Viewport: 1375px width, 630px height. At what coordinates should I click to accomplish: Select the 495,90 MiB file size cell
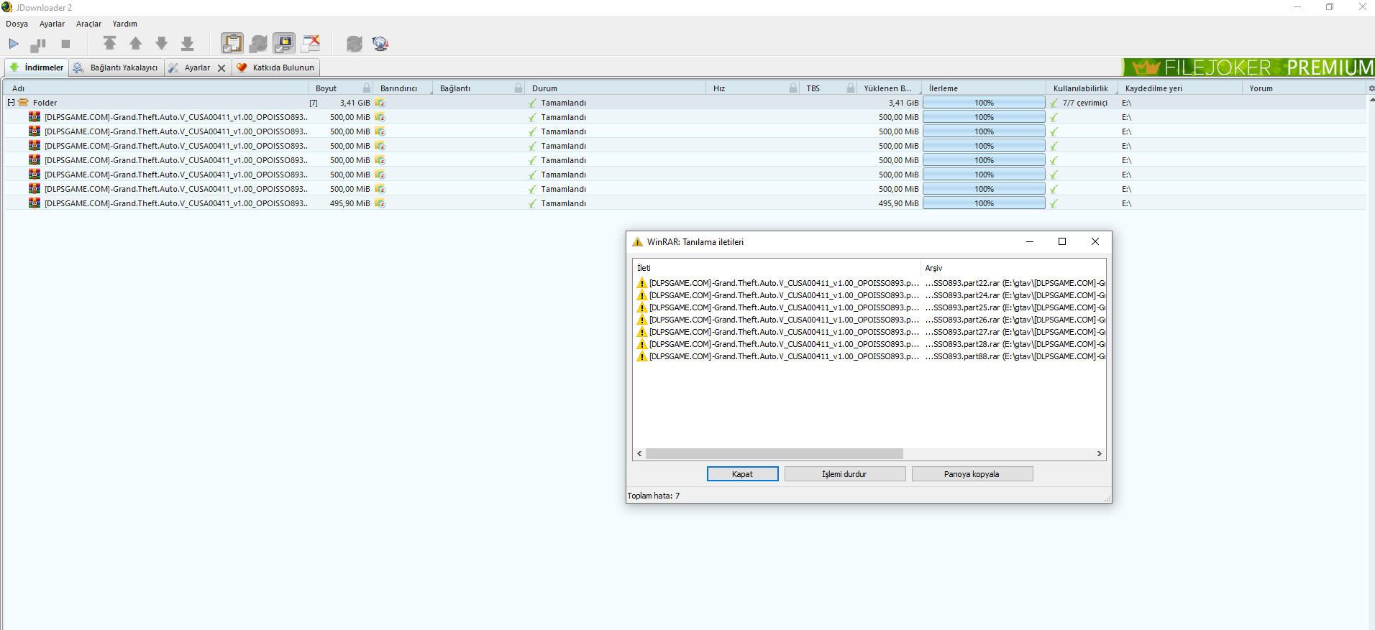point(350,203)
